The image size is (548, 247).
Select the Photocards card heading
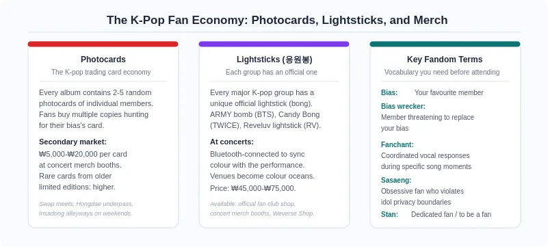point(103,60)
